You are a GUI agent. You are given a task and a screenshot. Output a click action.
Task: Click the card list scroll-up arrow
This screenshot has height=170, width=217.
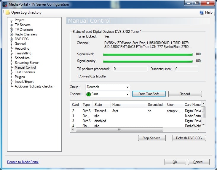[x=203, y=104]
